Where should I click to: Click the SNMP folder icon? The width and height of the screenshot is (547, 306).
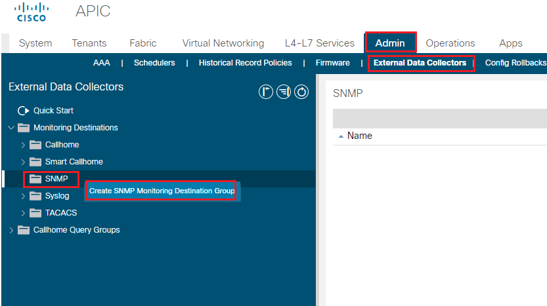coord(35,179)
